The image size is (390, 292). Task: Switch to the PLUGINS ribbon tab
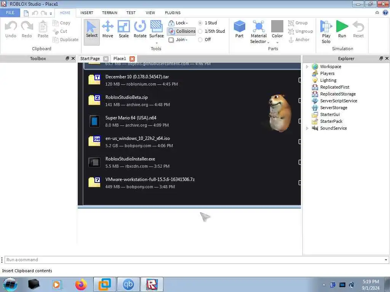(x=173, y=13)
